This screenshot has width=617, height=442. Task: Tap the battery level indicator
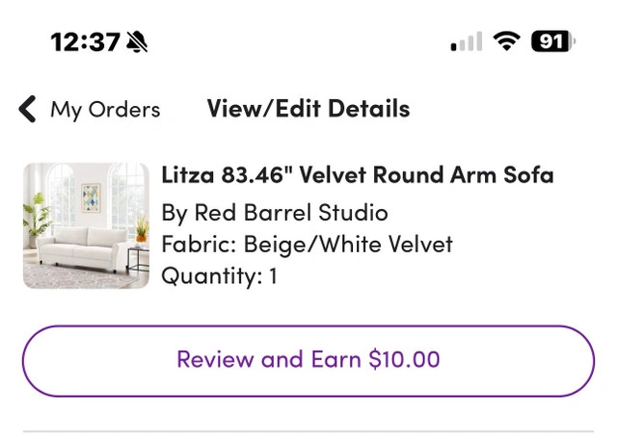(x=552, y=41)
